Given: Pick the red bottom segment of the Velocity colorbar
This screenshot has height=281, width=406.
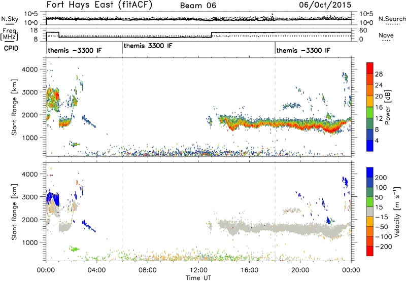Looking at the screenshot, I should (x=370, y=251).
